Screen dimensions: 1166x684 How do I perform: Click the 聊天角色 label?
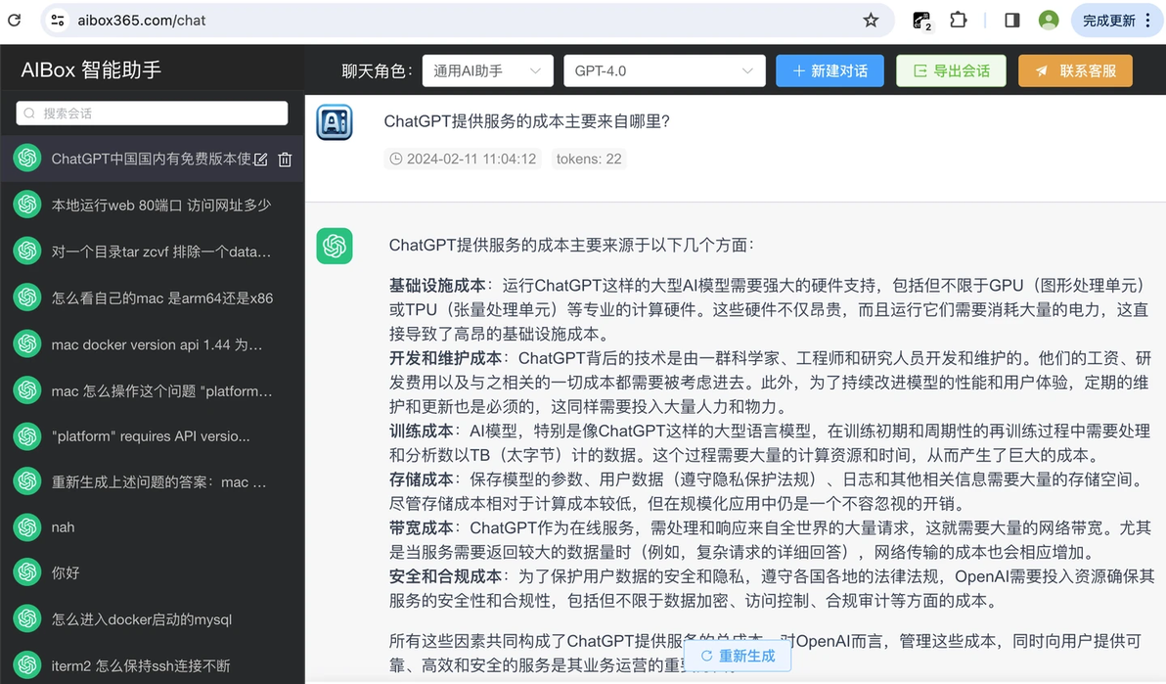point(376,70)
